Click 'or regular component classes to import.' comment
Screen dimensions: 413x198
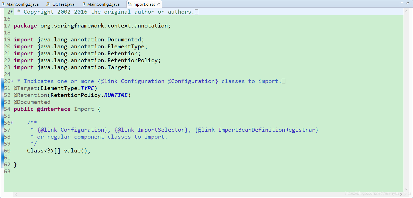102,137
